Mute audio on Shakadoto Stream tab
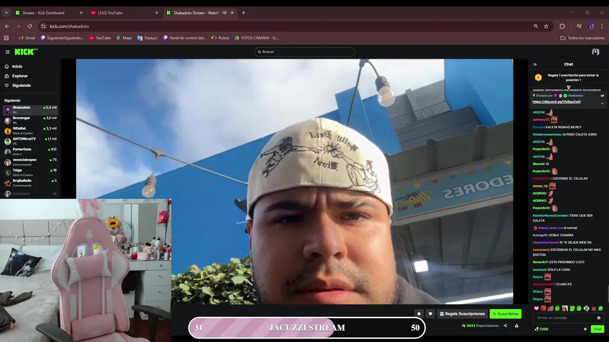This screenshot has width=609, height=342. pyautogui.click(x=225, y=13)
